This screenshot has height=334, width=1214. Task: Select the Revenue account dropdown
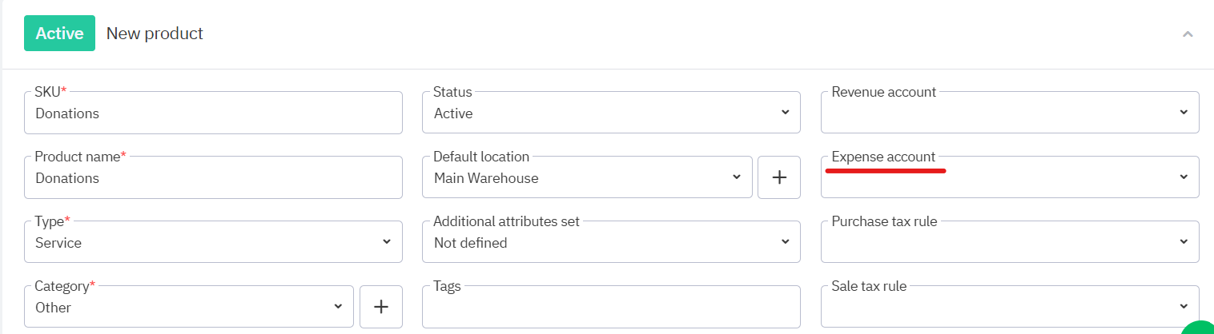click(x=1009, y=113)
